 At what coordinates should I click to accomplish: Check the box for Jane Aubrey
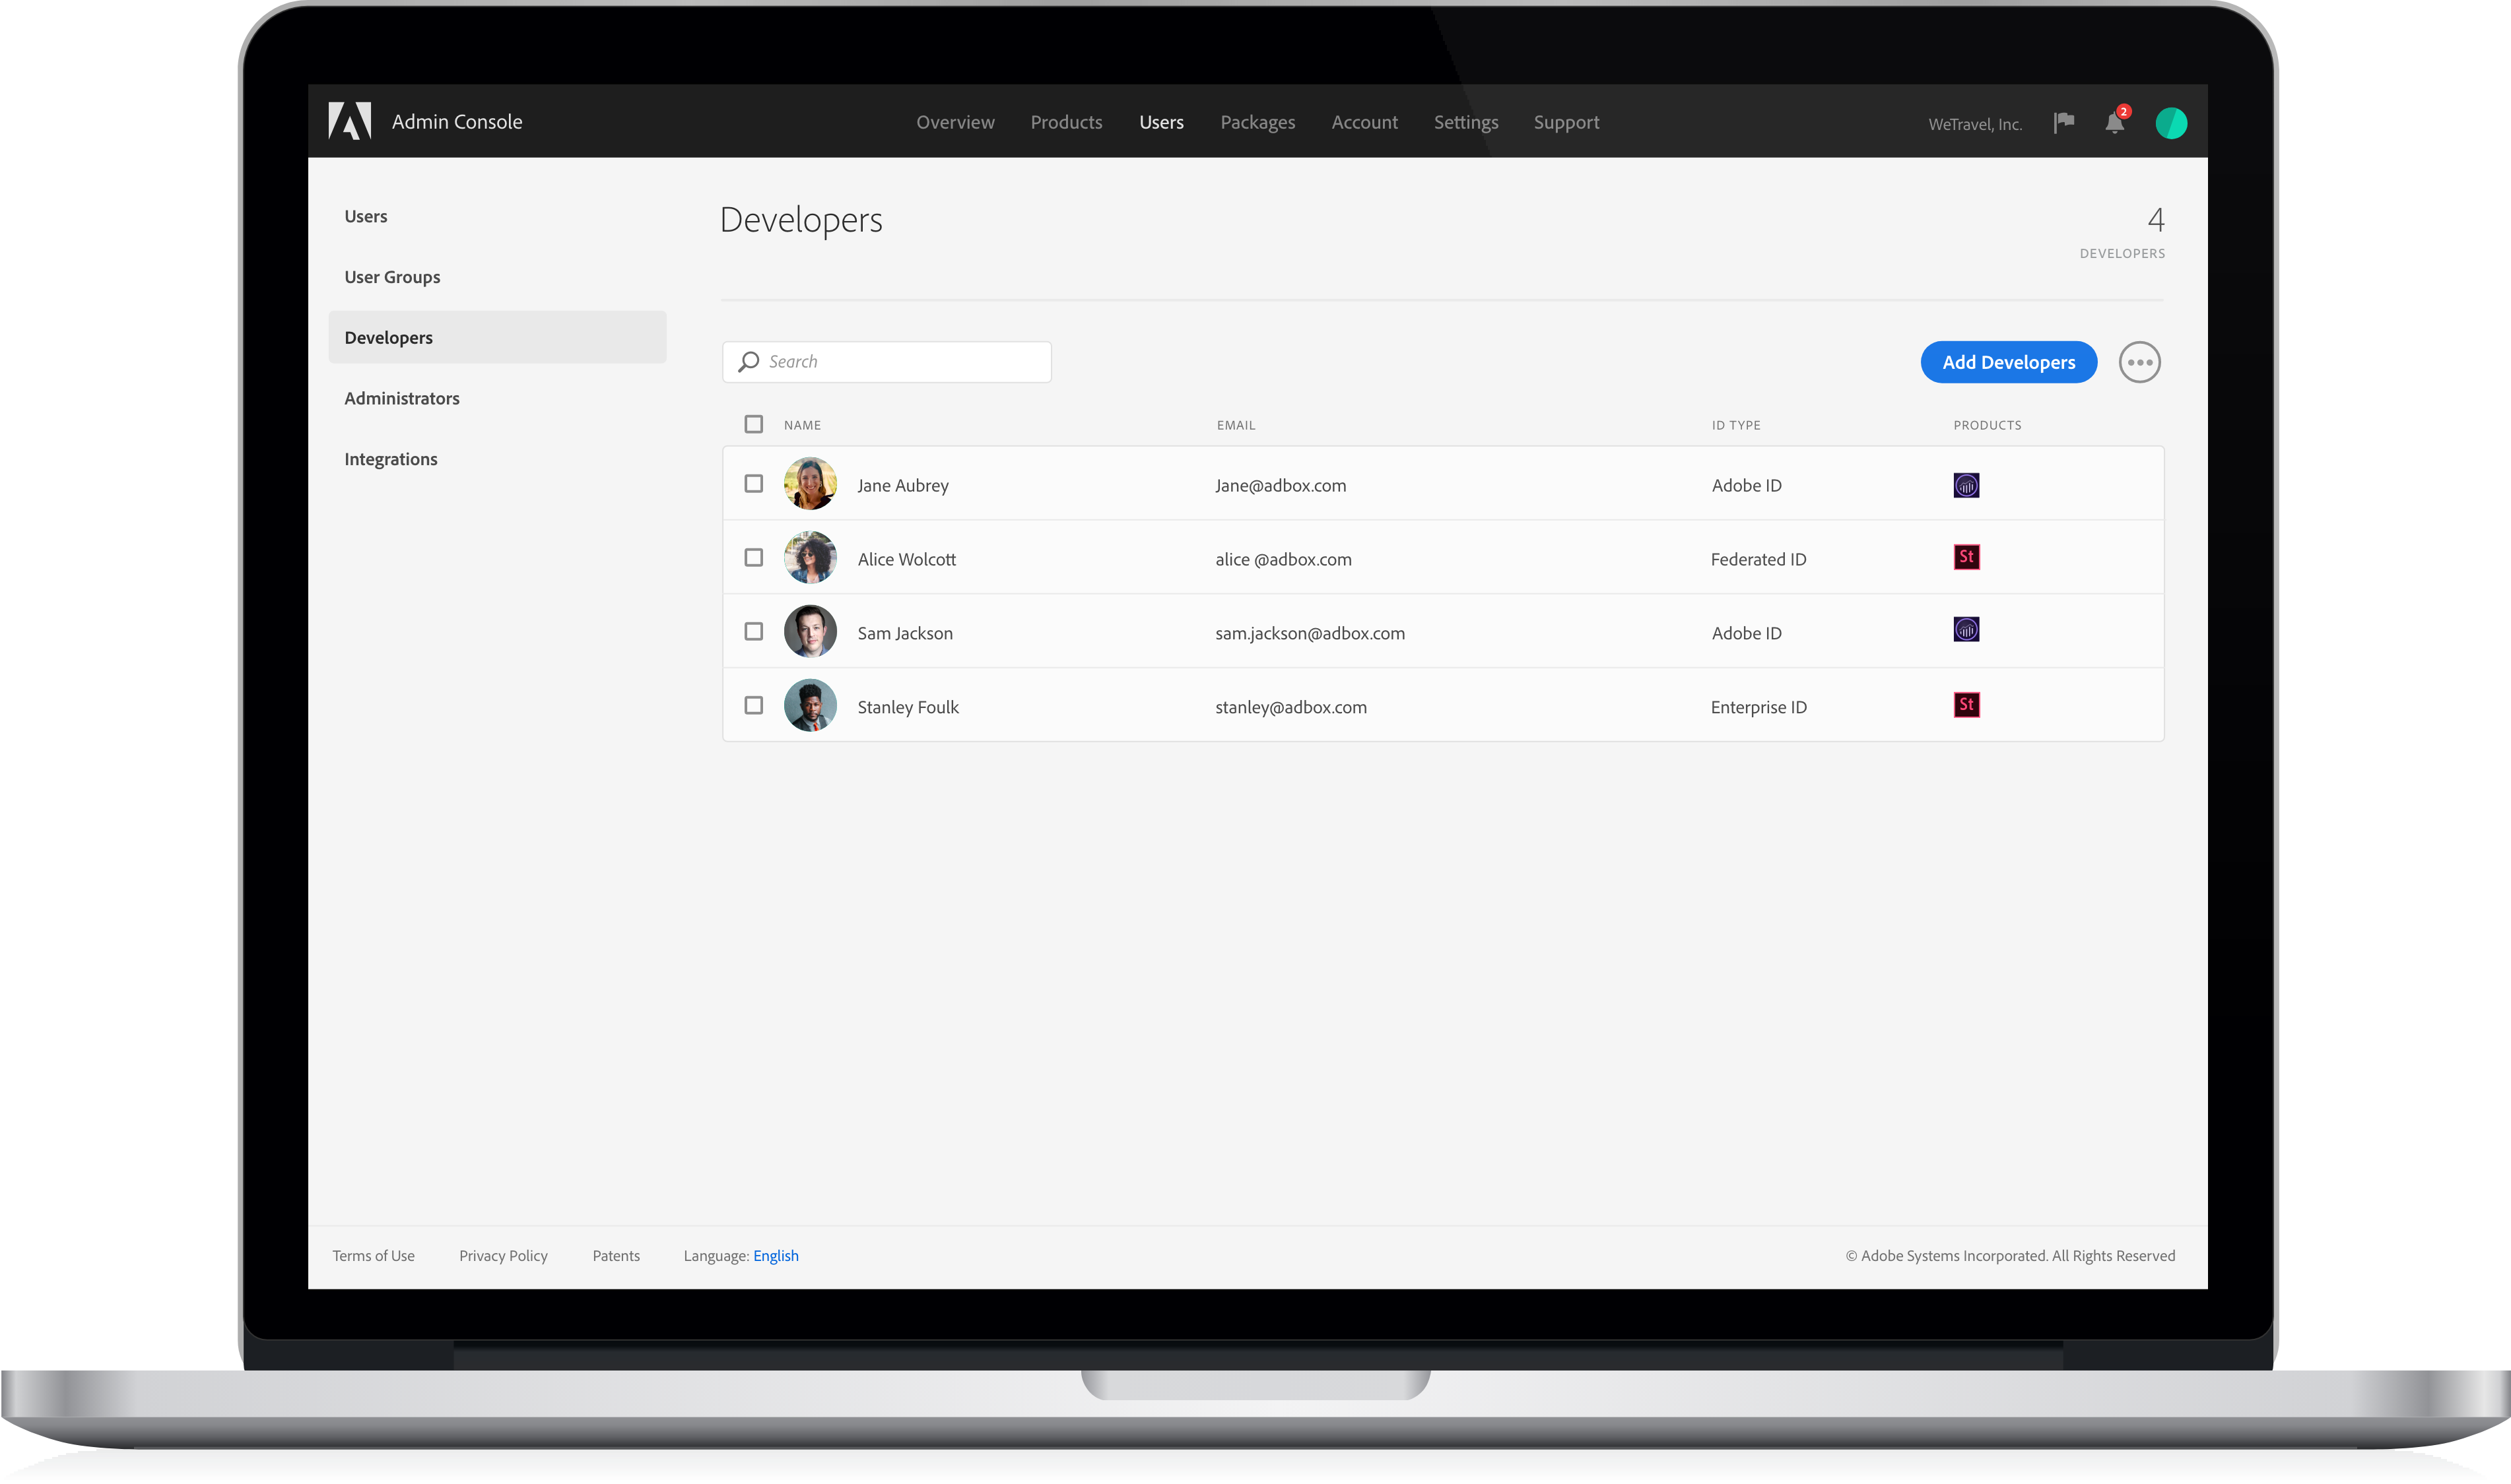[753, 484]
